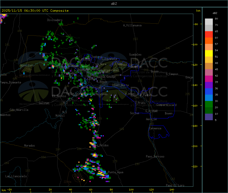This screenshot has height=193, width=228.
Task: Click the Morados location label
Action: [29, 146]
